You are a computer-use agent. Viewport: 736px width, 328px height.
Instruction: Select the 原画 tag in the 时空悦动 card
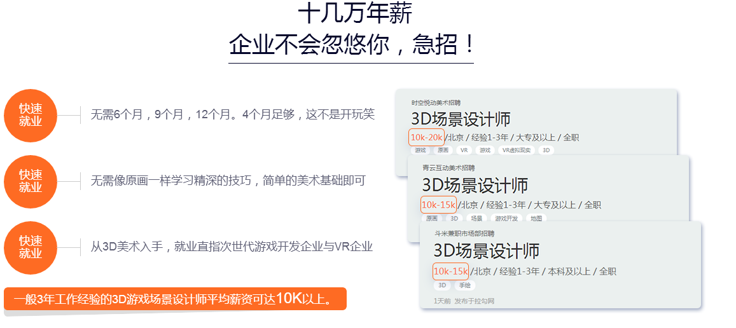(442, 151)
